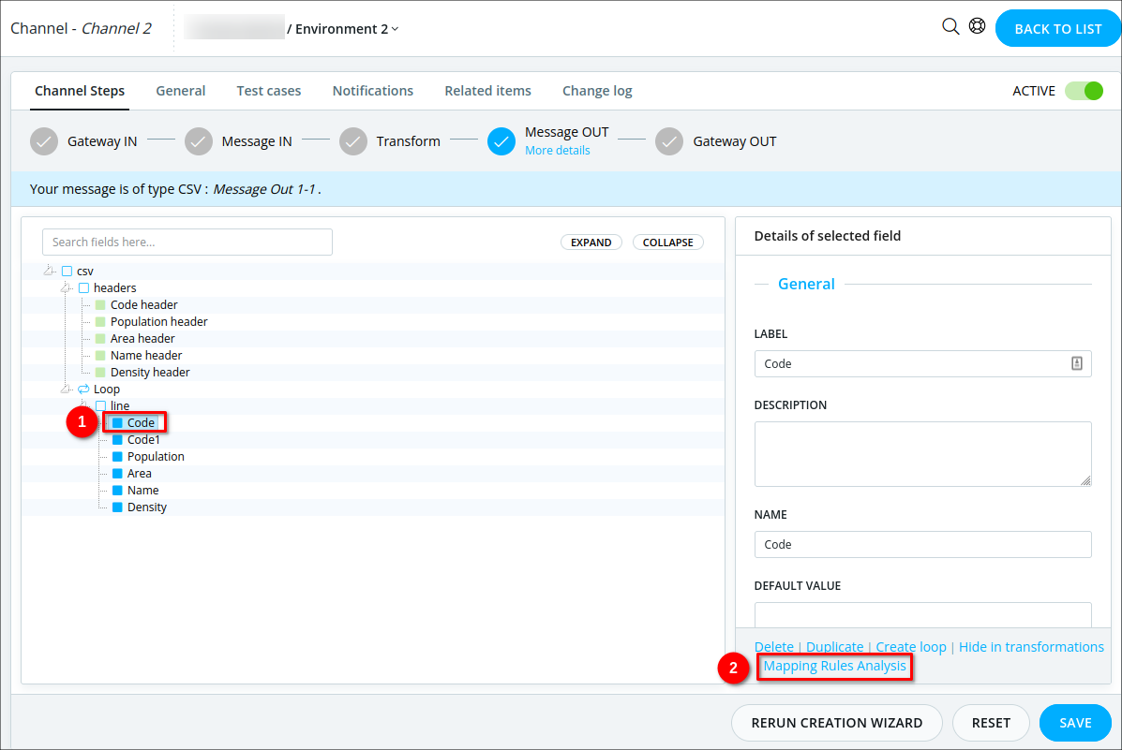Grab the Description textarea resize handle

(1085, 481)
